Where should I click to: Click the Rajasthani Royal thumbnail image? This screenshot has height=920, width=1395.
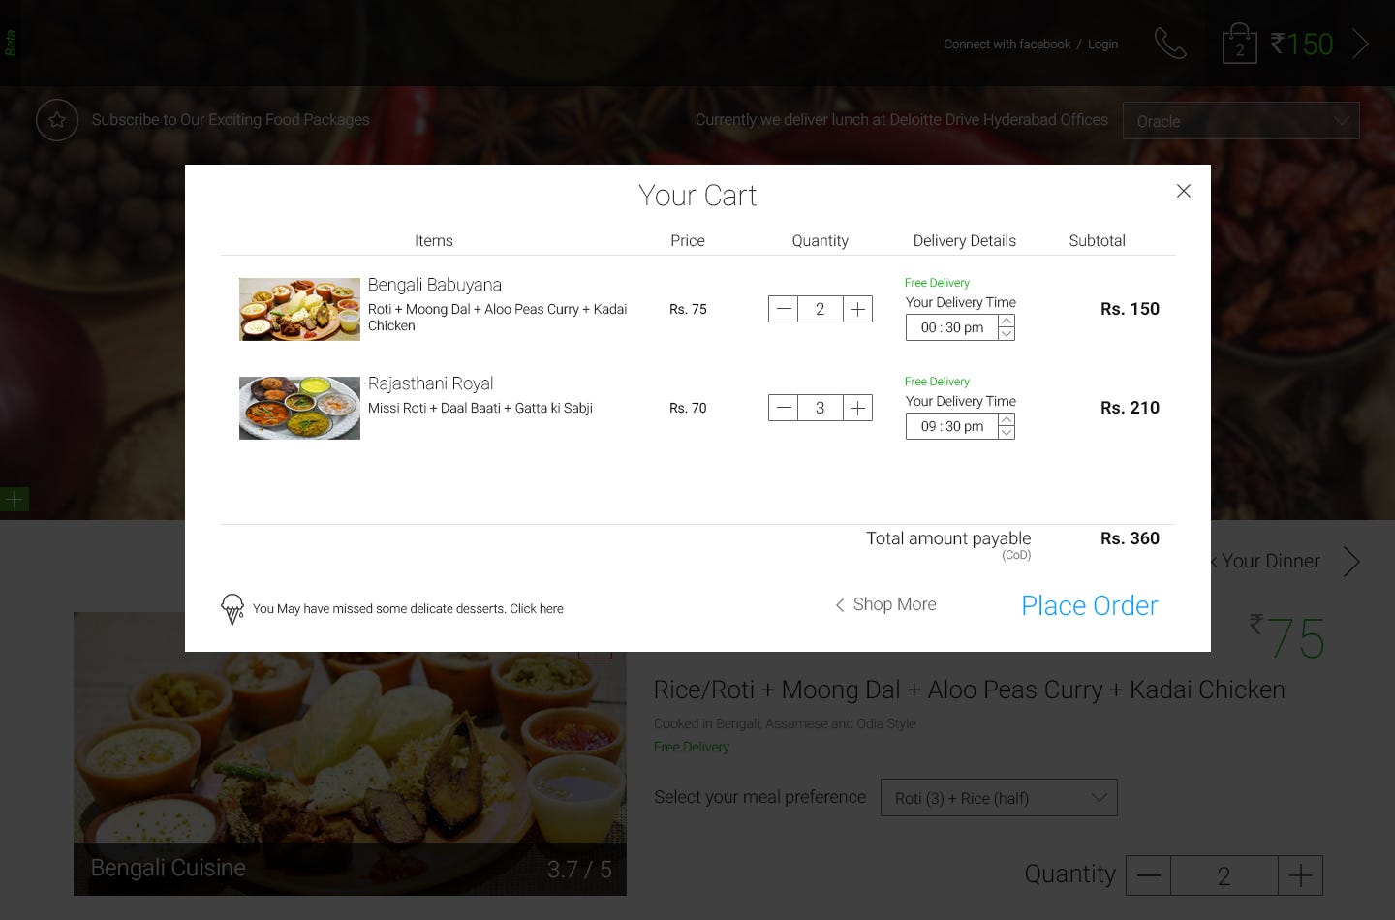click(x=299, y=408)
